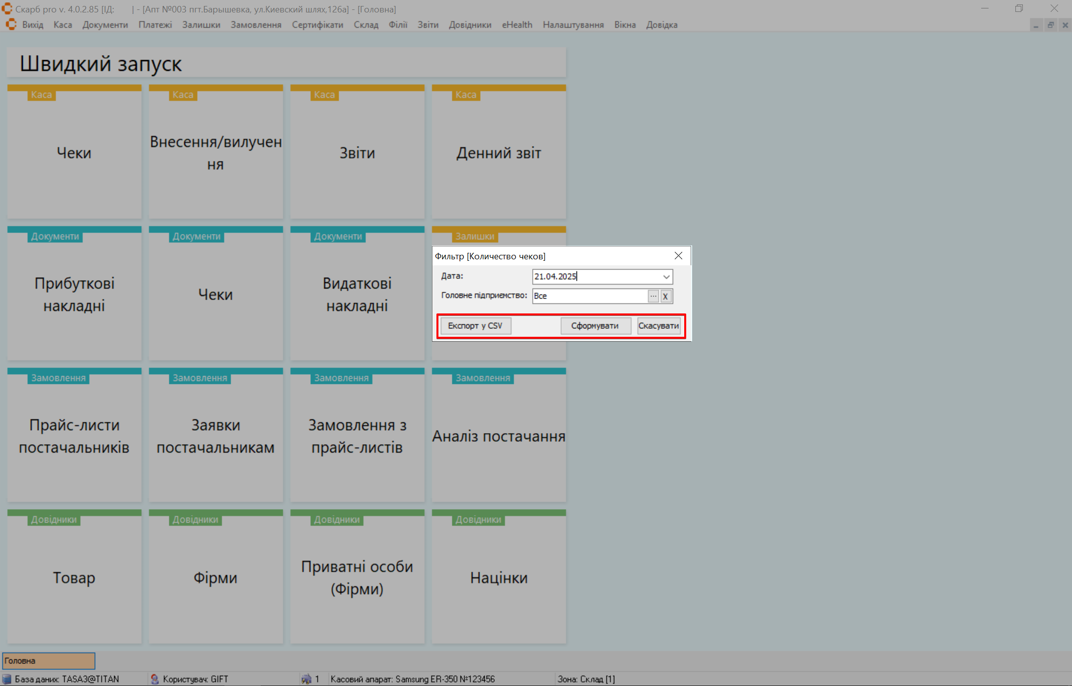Viewport: 1072px width, 686px height.
Task: Minimize the inner MDI child window
Action: click(x=1036, y=25)
